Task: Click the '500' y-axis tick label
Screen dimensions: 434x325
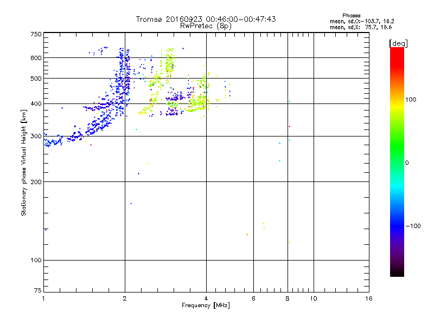Action: 36,79
